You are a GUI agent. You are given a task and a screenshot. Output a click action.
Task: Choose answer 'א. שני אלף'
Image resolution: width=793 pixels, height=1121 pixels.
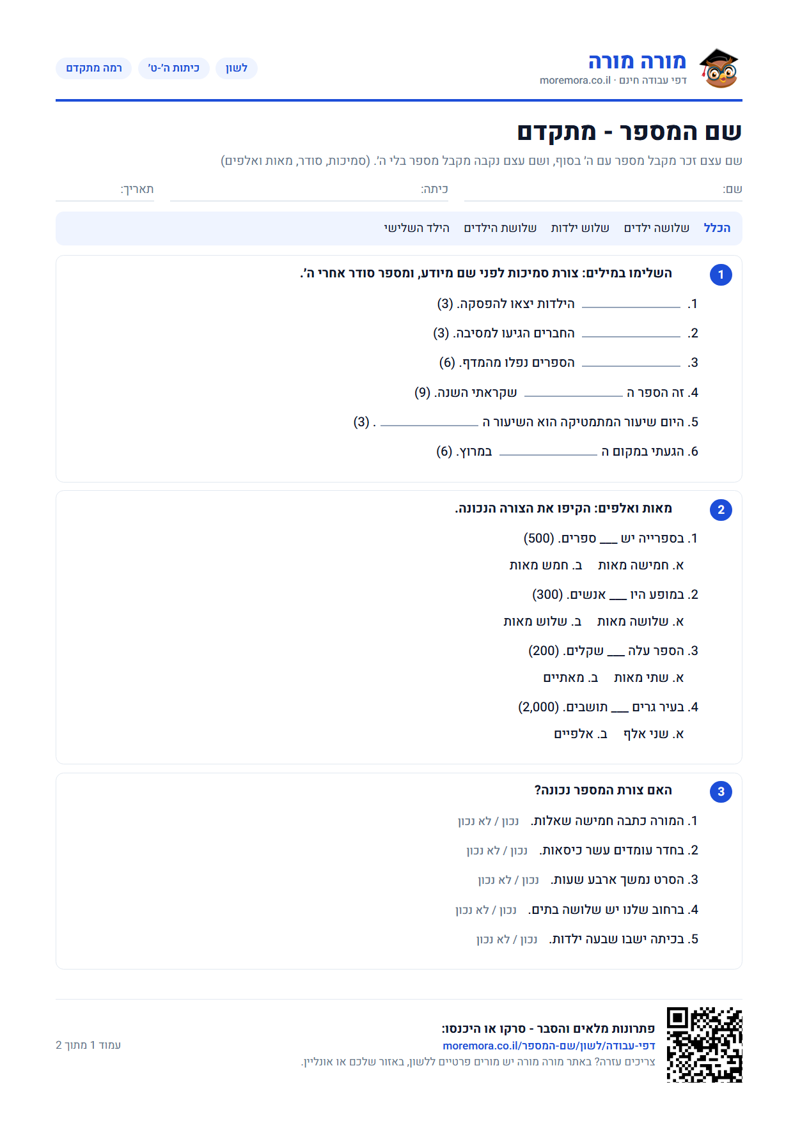654,734
